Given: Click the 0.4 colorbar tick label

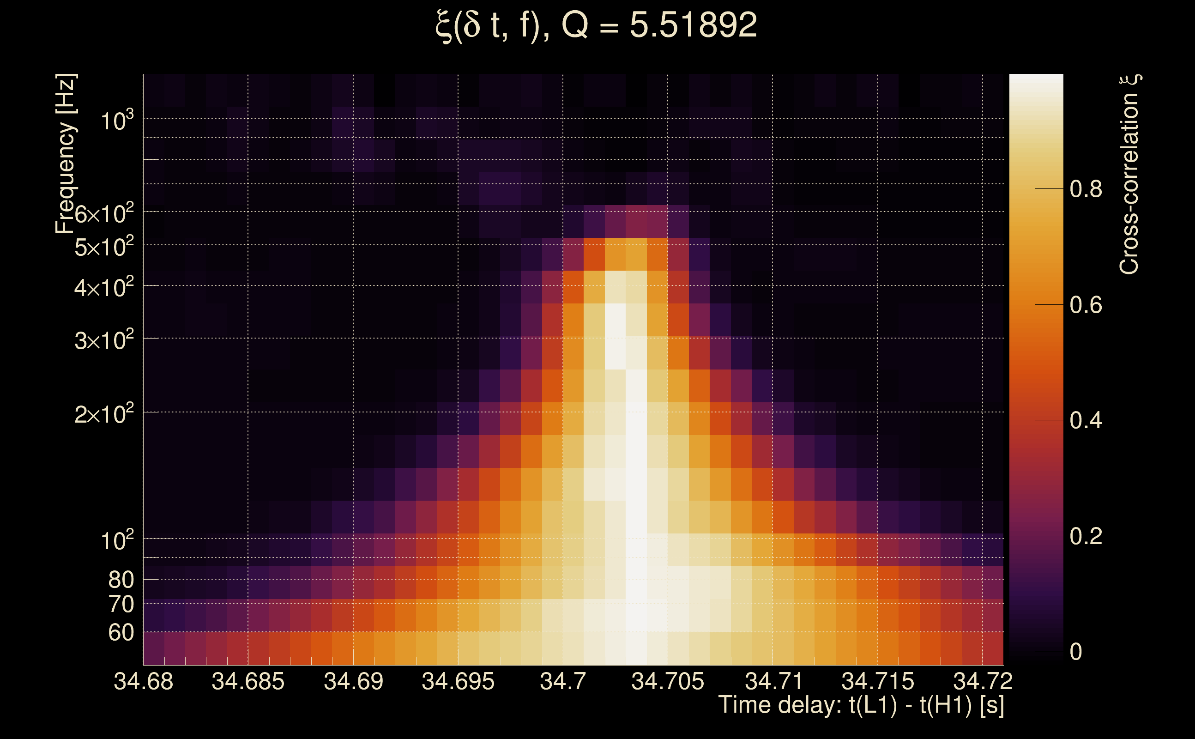Looking at the screenshot, I should (1086, 420).
